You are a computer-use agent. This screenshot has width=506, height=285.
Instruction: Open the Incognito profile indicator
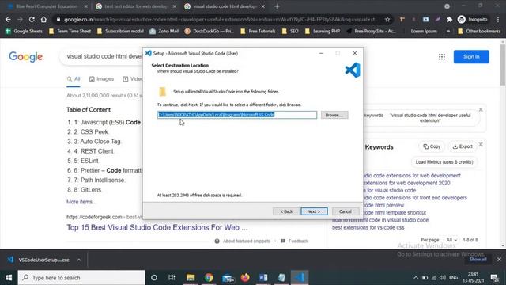(x=473, y=19)
